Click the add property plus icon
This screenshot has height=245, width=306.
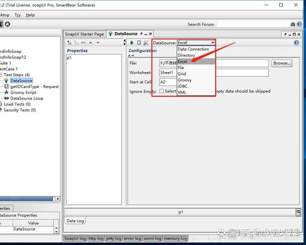69,43
